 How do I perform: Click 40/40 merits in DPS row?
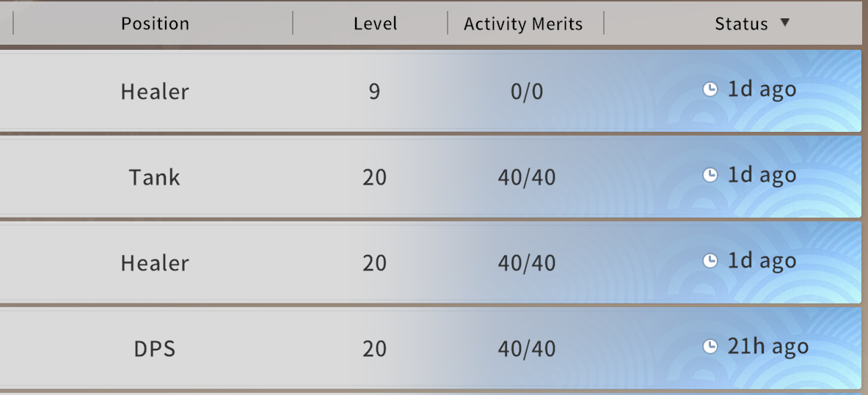(527, 349)
